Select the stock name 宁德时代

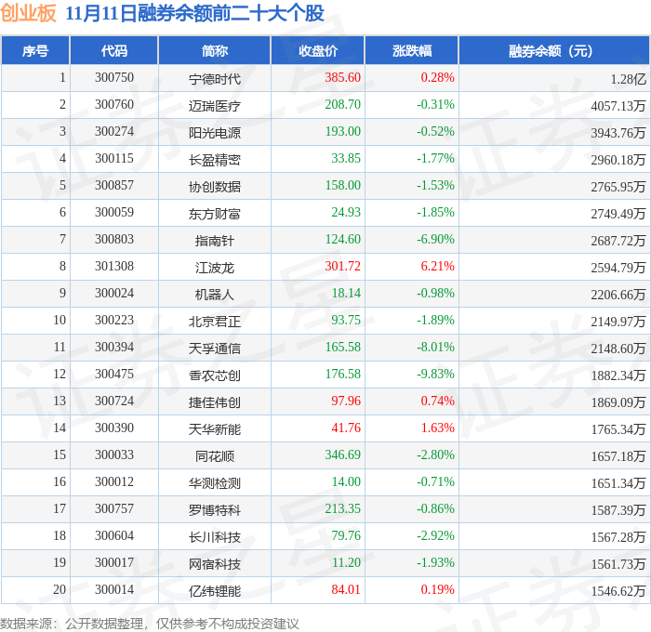coord(215,78)
